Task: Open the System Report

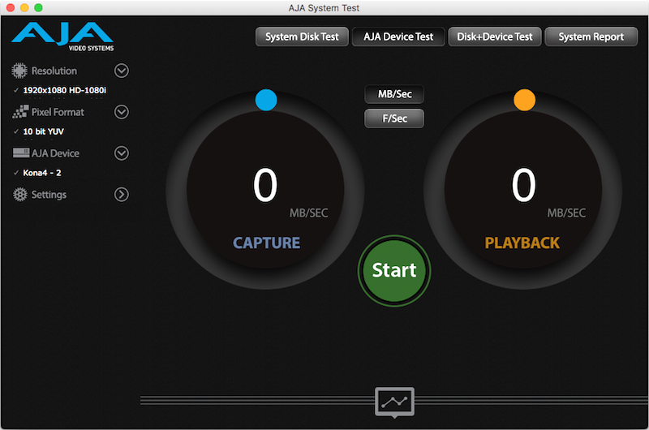Action: tap(591, 37)
